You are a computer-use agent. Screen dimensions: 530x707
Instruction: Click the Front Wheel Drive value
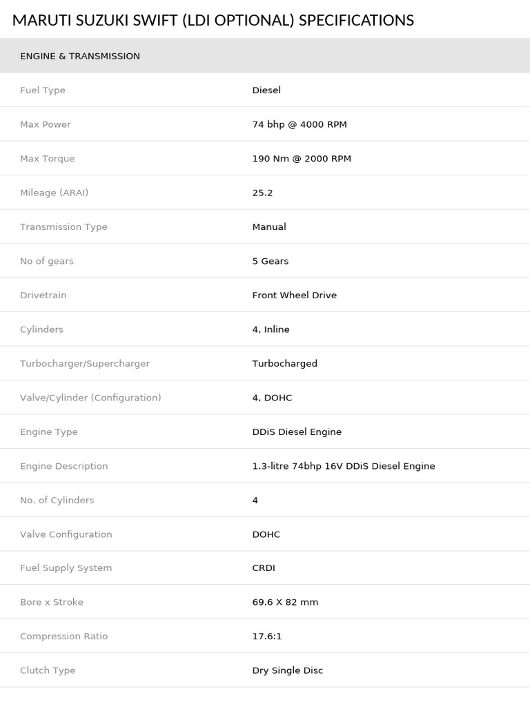pos(295,296)
